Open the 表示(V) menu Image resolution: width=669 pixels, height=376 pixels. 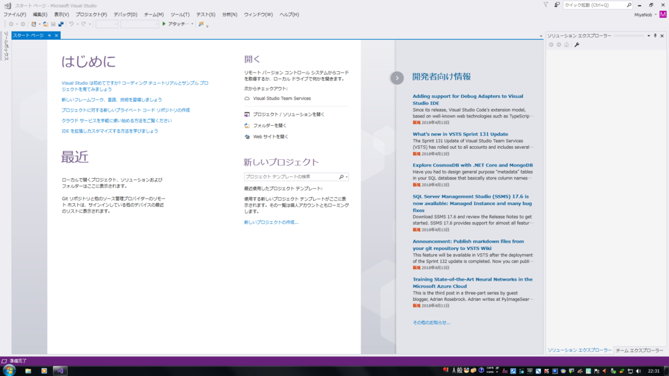[61, 14]
